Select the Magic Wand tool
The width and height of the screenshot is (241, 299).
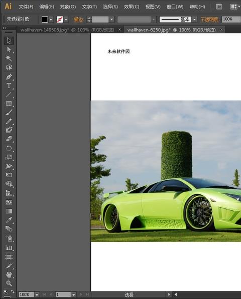[9, 58]
